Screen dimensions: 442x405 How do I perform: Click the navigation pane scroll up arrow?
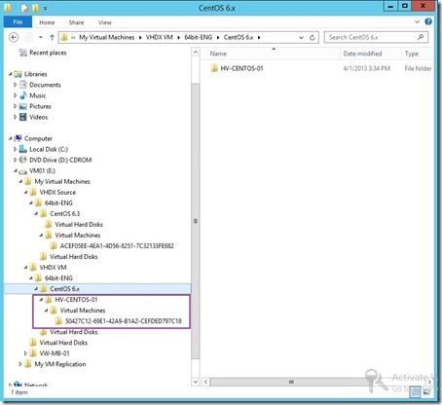196,52
